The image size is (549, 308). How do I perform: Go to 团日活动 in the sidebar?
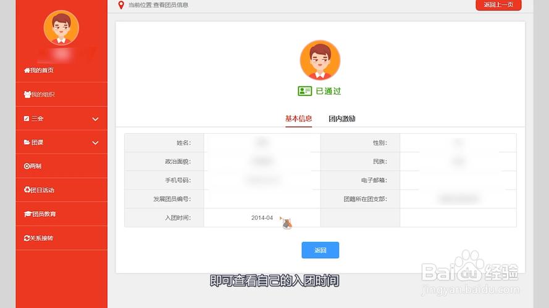61,190
